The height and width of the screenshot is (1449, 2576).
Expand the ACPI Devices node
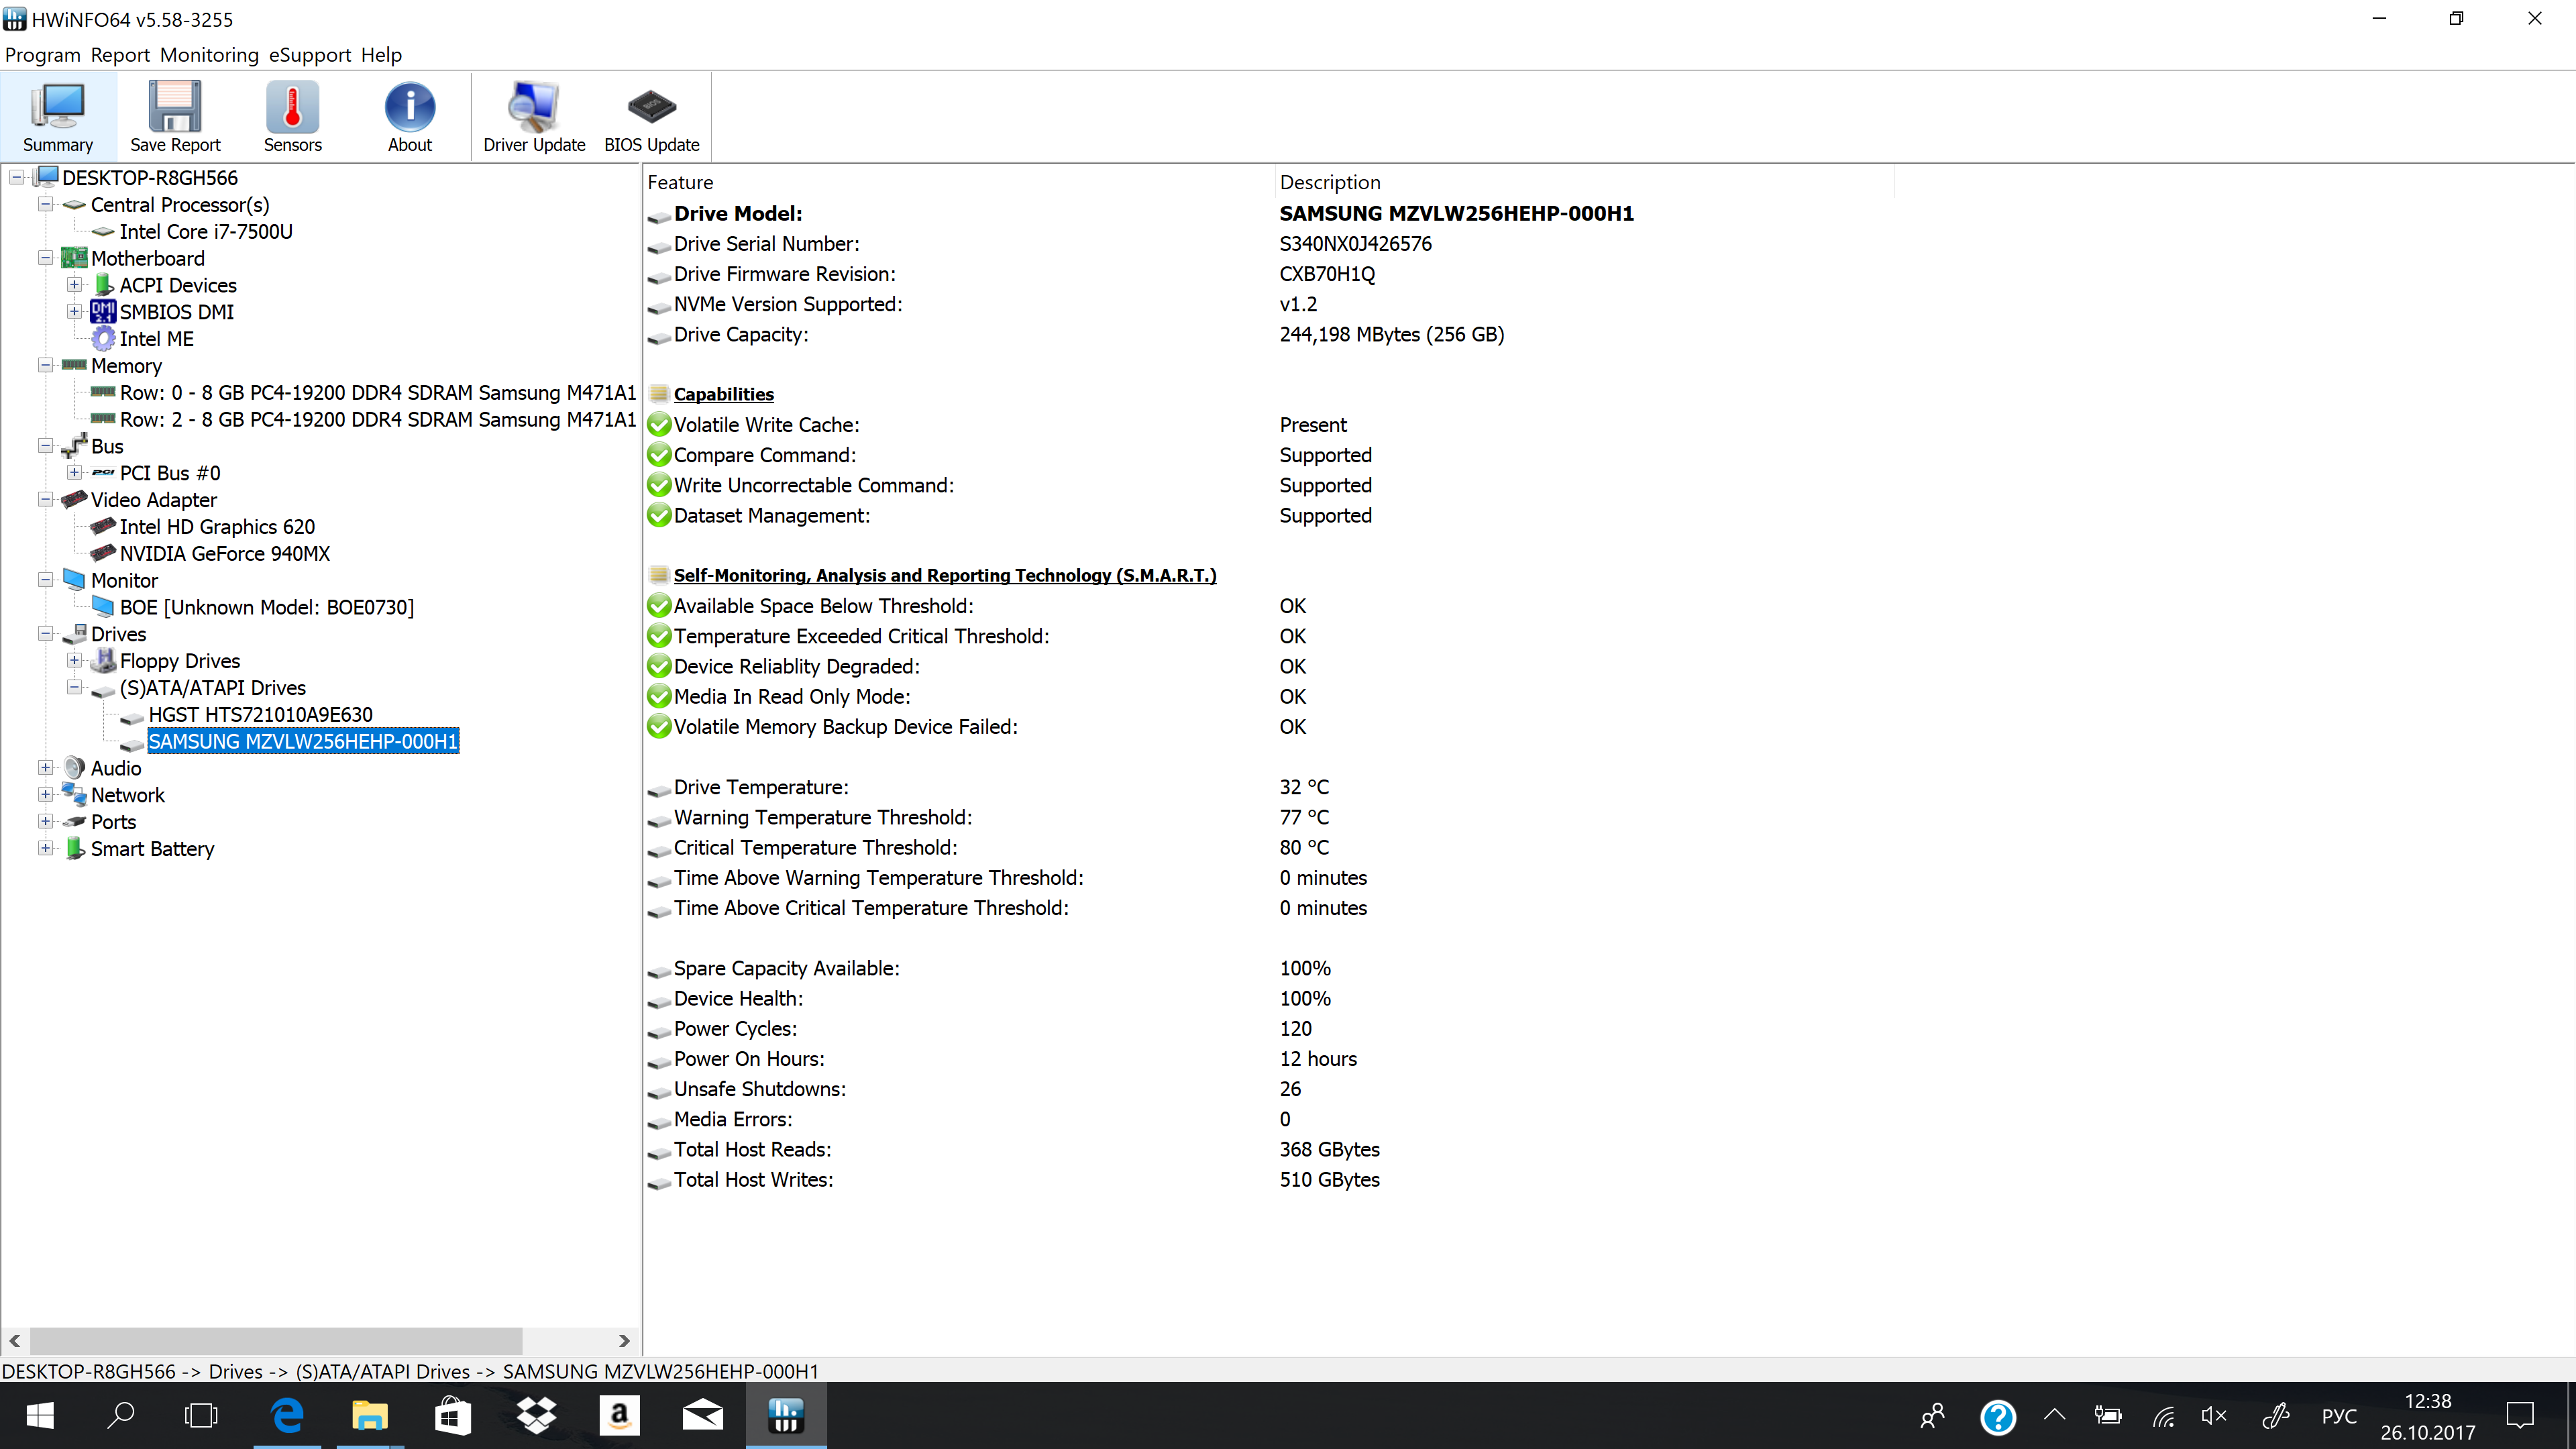[74, 285]
